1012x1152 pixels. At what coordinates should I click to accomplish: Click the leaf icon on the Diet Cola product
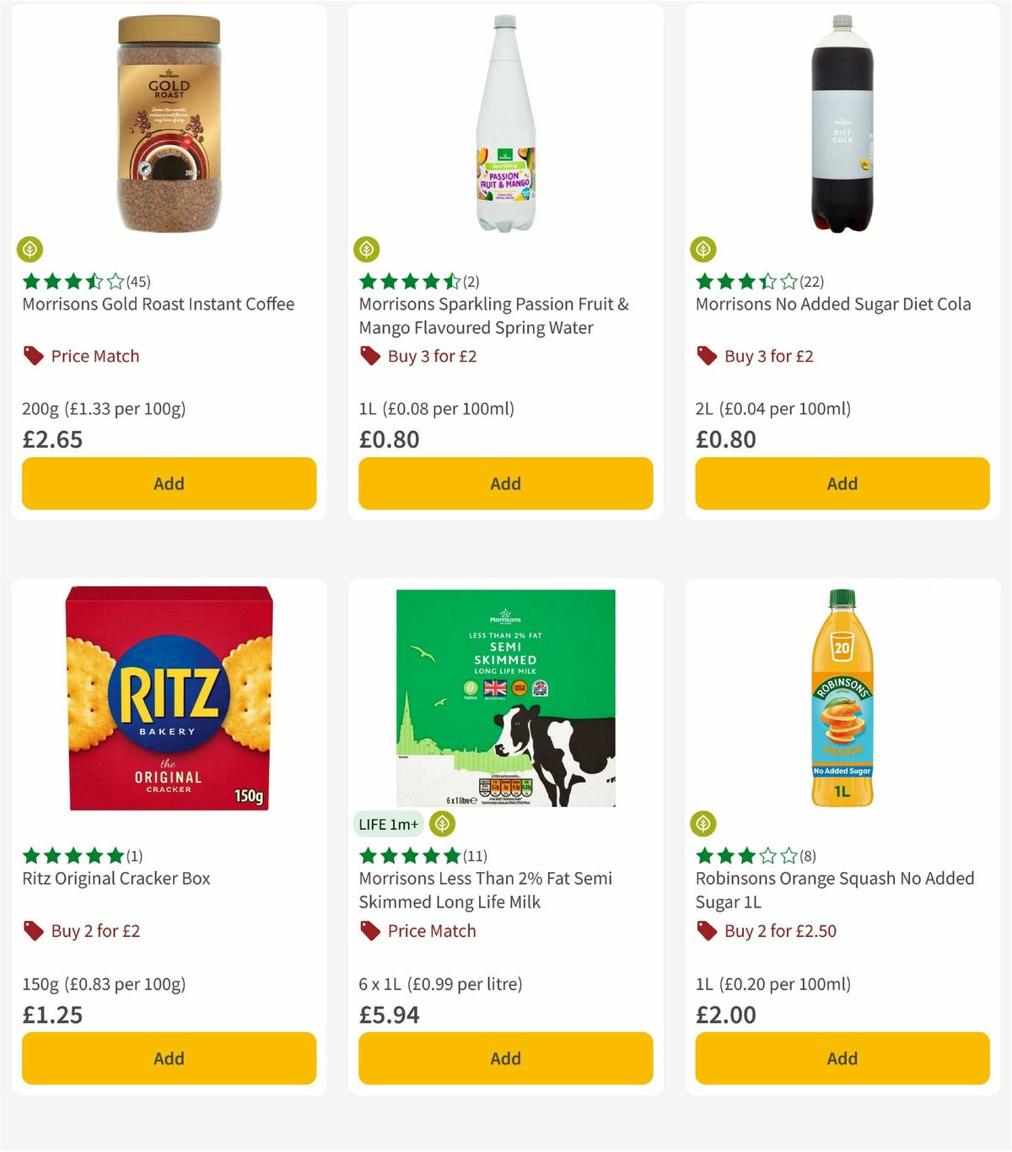click(x=702, y=250)
